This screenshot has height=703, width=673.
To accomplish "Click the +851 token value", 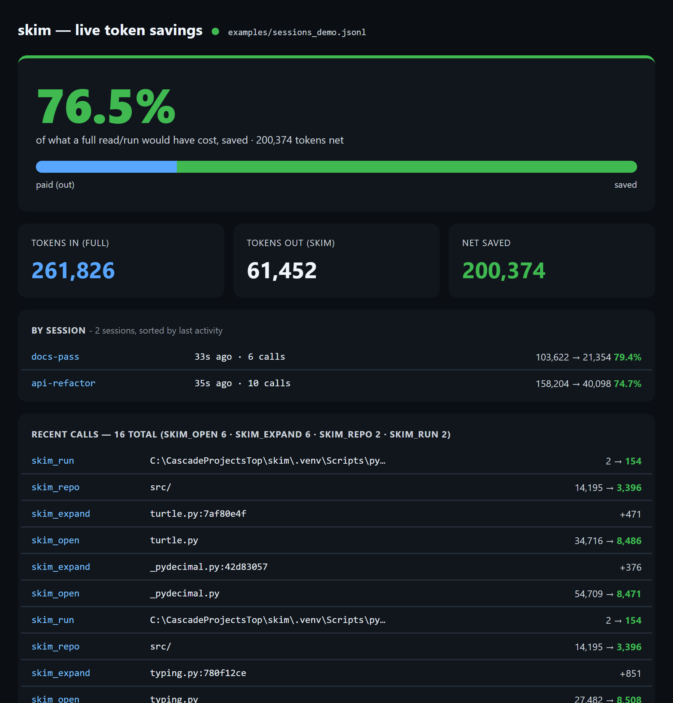I will (630, 673).
